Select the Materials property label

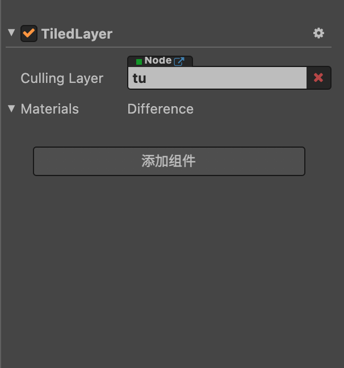click(x=50, y=109)
